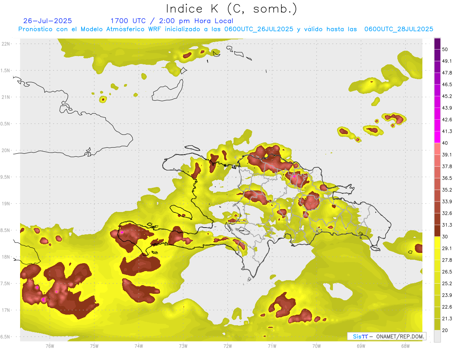Click the "41.3" color scale label
Screen dimensions: 455x351
pyautogui.click(x=447, y=131)
